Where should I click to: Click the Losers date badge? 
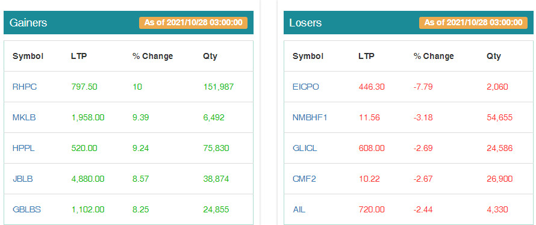473,22
